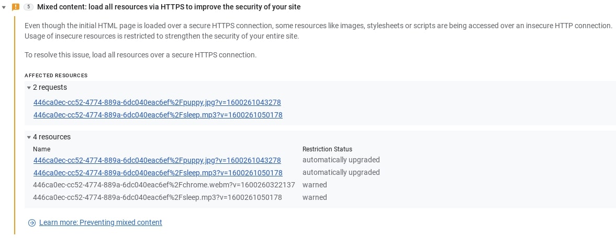Open sleep.mp3 link under 2 requests
This screenshot has height=238, width=616.
158,115
